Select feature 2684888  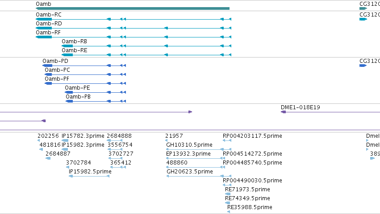tap(119, 136)
